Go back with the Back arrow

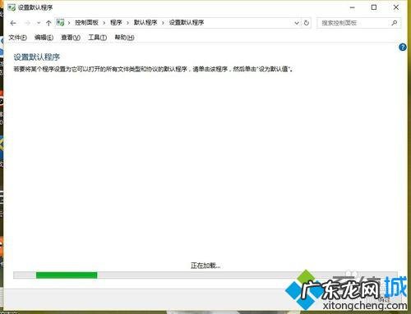[x=13, y=23]
